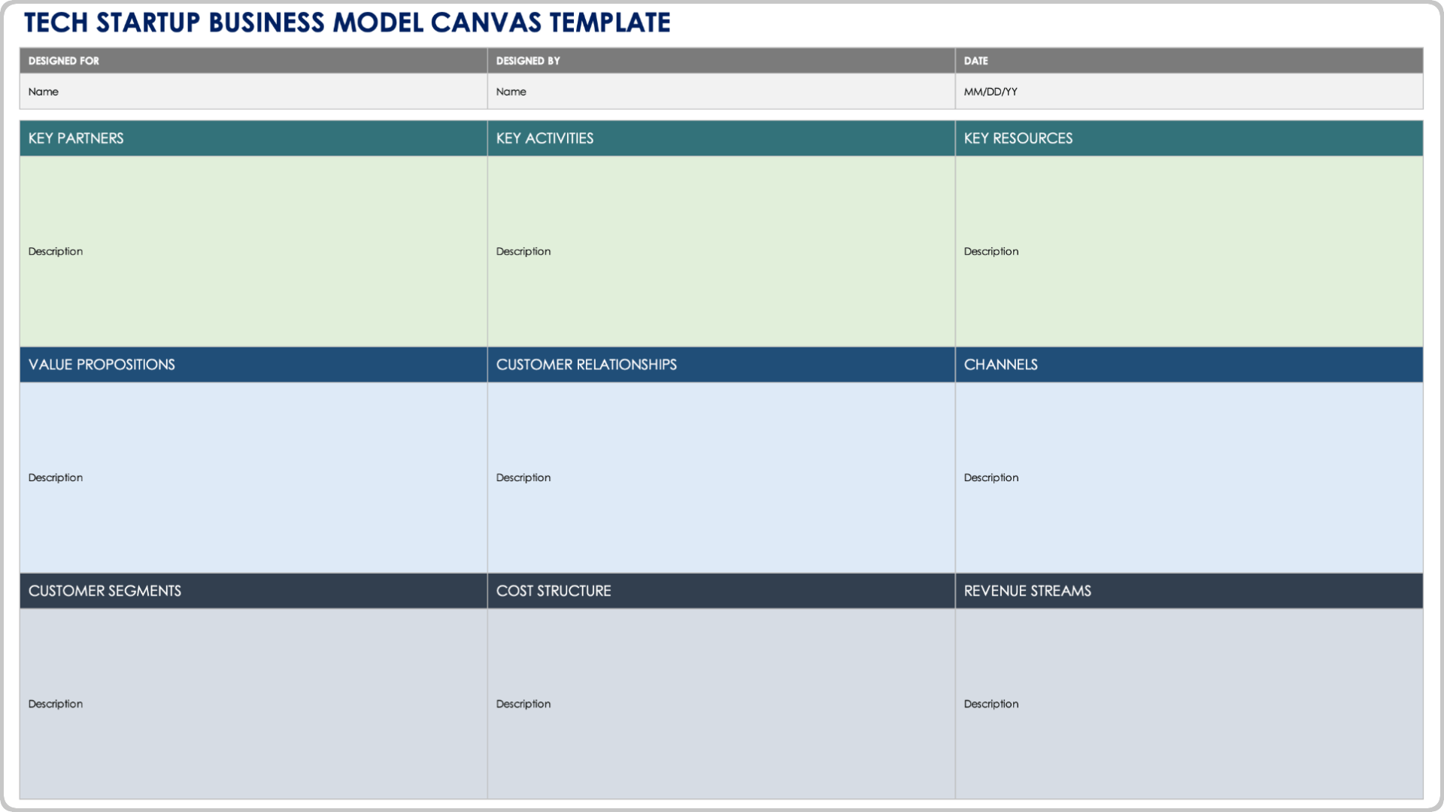Click the Value Propositions description cell
This screenshot has width=1444, height=812.
253,477
